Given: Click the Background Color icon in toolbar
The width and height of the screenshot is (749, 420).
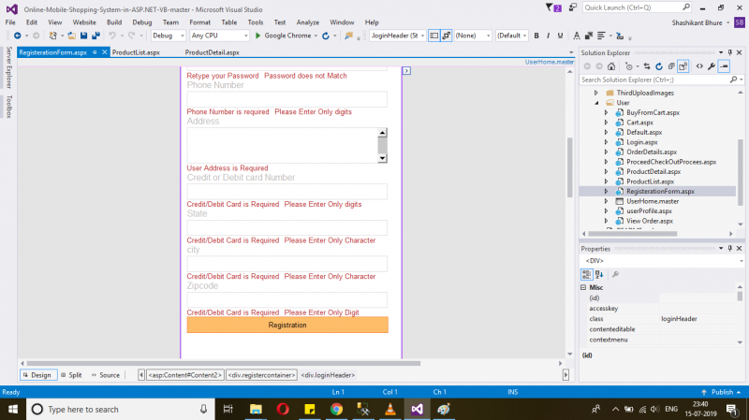Looking at the screenshot, I should click(x=589, y=36).
